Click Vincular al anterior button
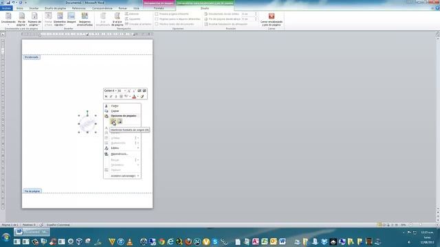The height and width of the screenshot is (247, 440). point(138,24)
